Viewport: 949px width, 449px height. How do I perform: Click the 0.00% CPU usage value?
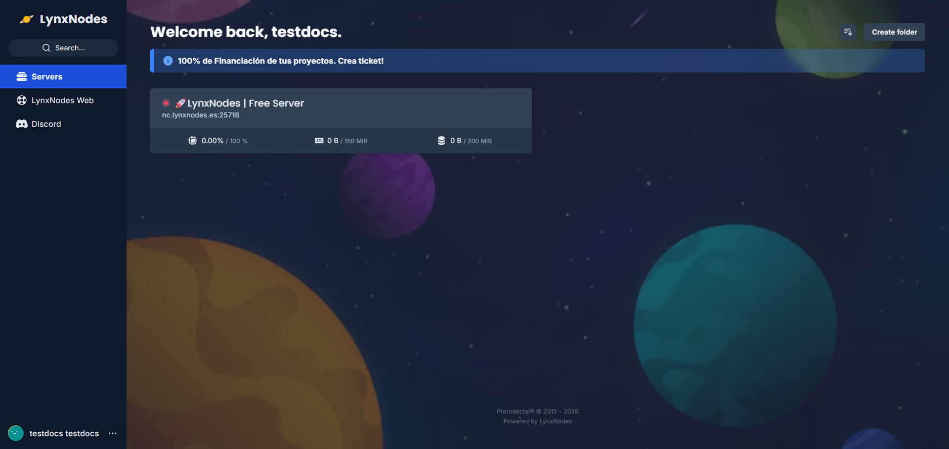pyautogui.click(x=213, y=141)
